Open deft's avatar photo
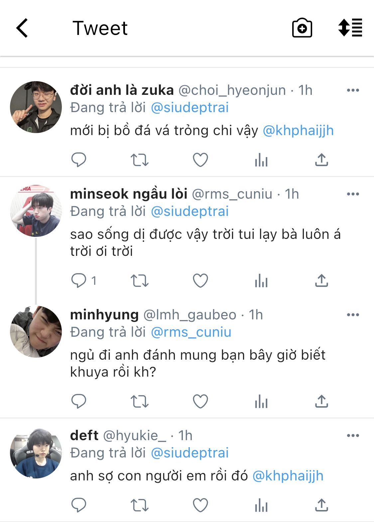Viewport: 374px width, 522px height. (36, 453)
